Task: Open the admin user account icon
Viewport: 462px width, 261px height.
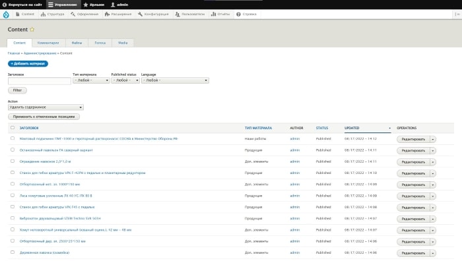Action: [113, 5]
